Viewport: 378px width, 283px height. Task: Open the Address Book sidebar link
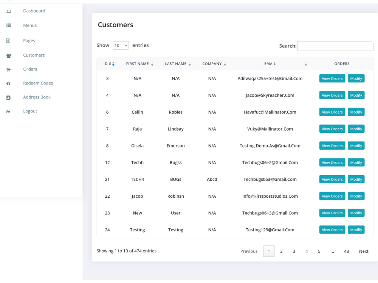pos(37,97)
